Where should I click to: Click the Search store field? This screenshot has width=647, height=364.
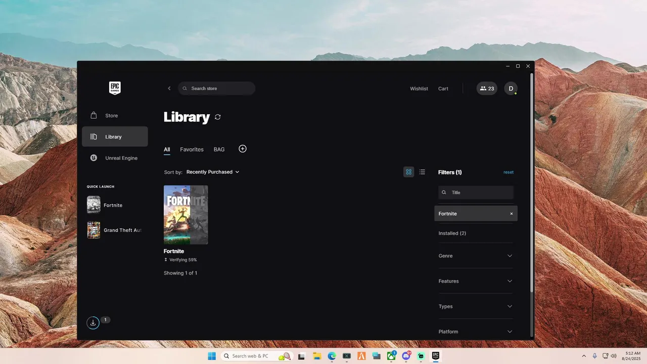pos(216,88)
